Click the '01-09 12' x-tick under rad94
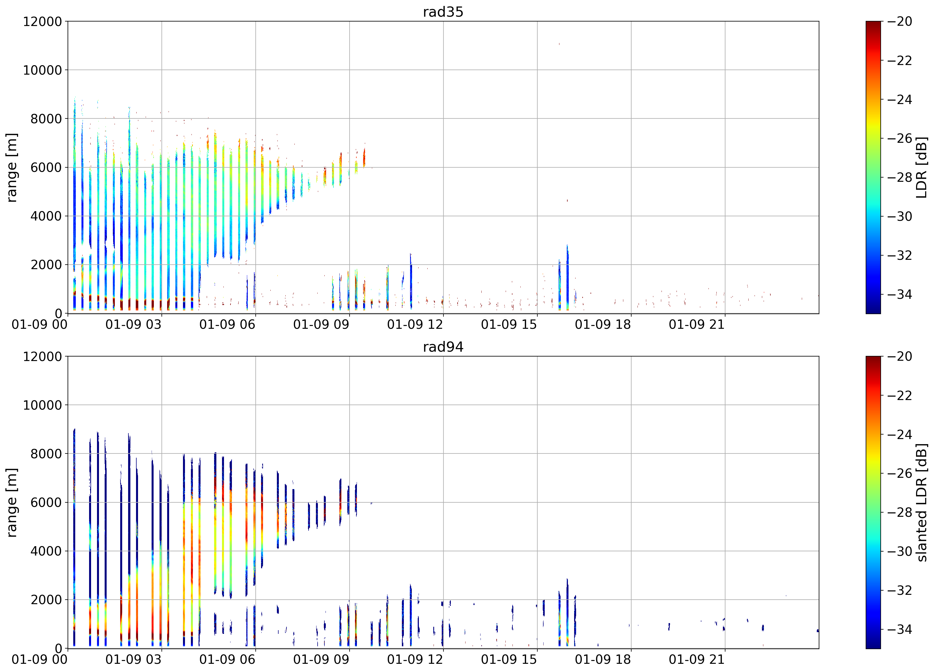The image size is (935, 672). point(415,659)
